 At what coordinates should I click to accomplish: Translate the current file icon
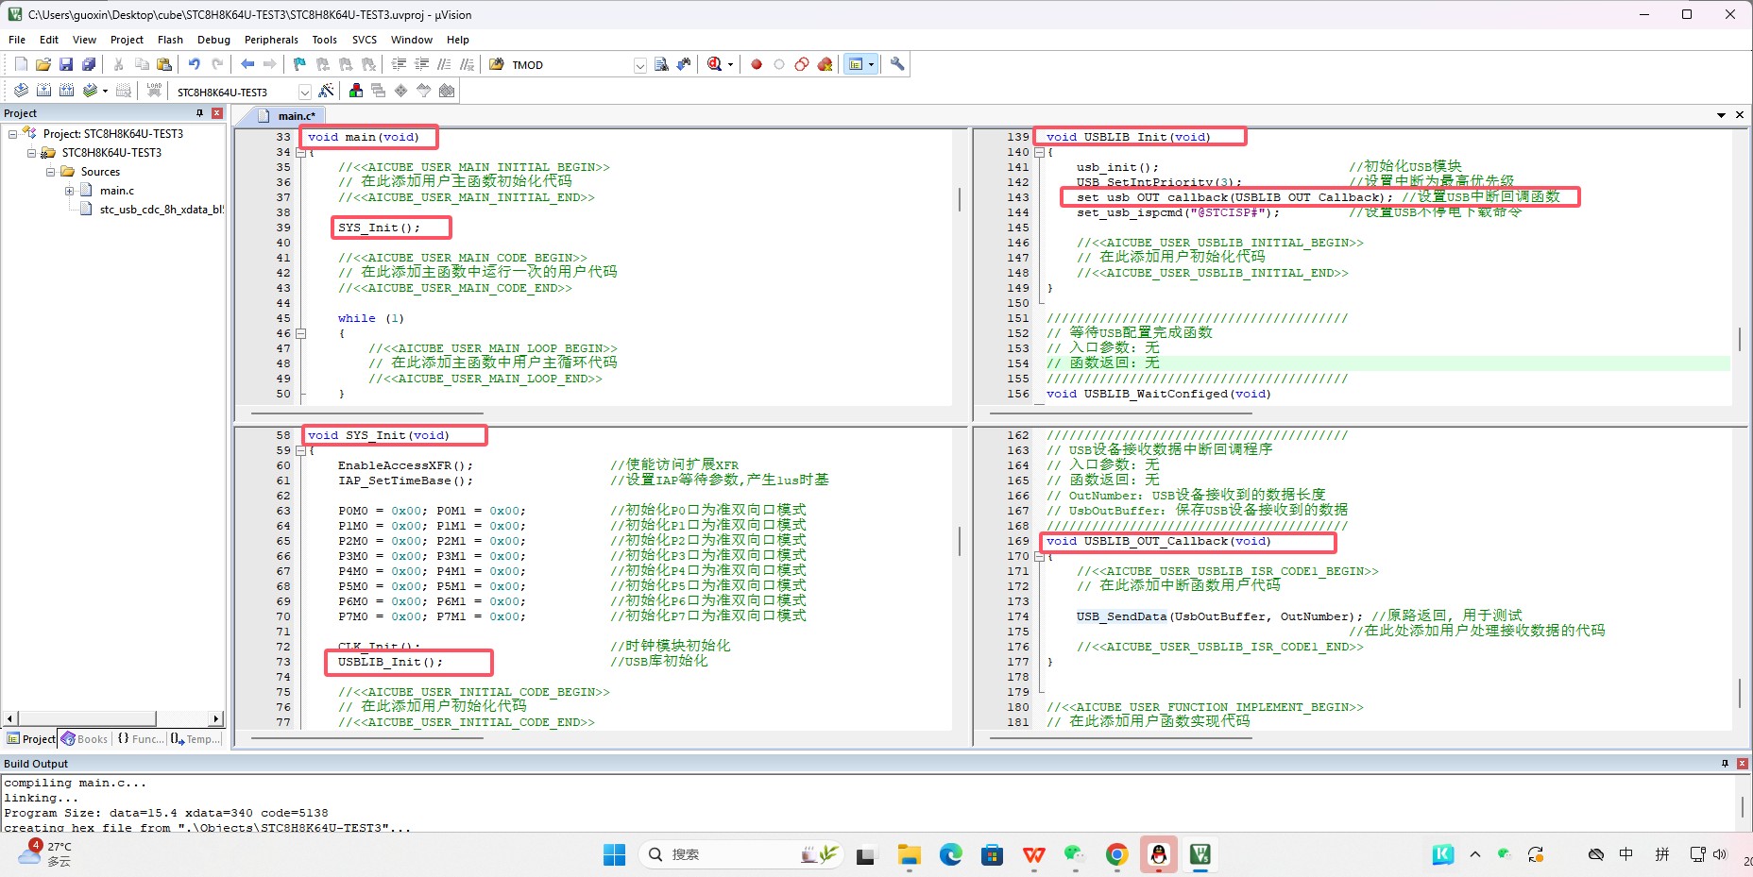21,91
